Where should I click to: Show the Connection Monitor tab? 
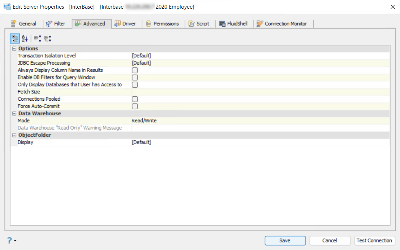tap(282, 24)
